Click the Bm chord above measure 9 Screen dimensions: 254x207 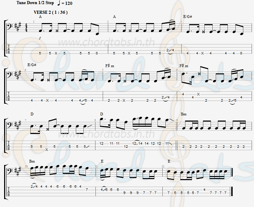coord(184,114)
